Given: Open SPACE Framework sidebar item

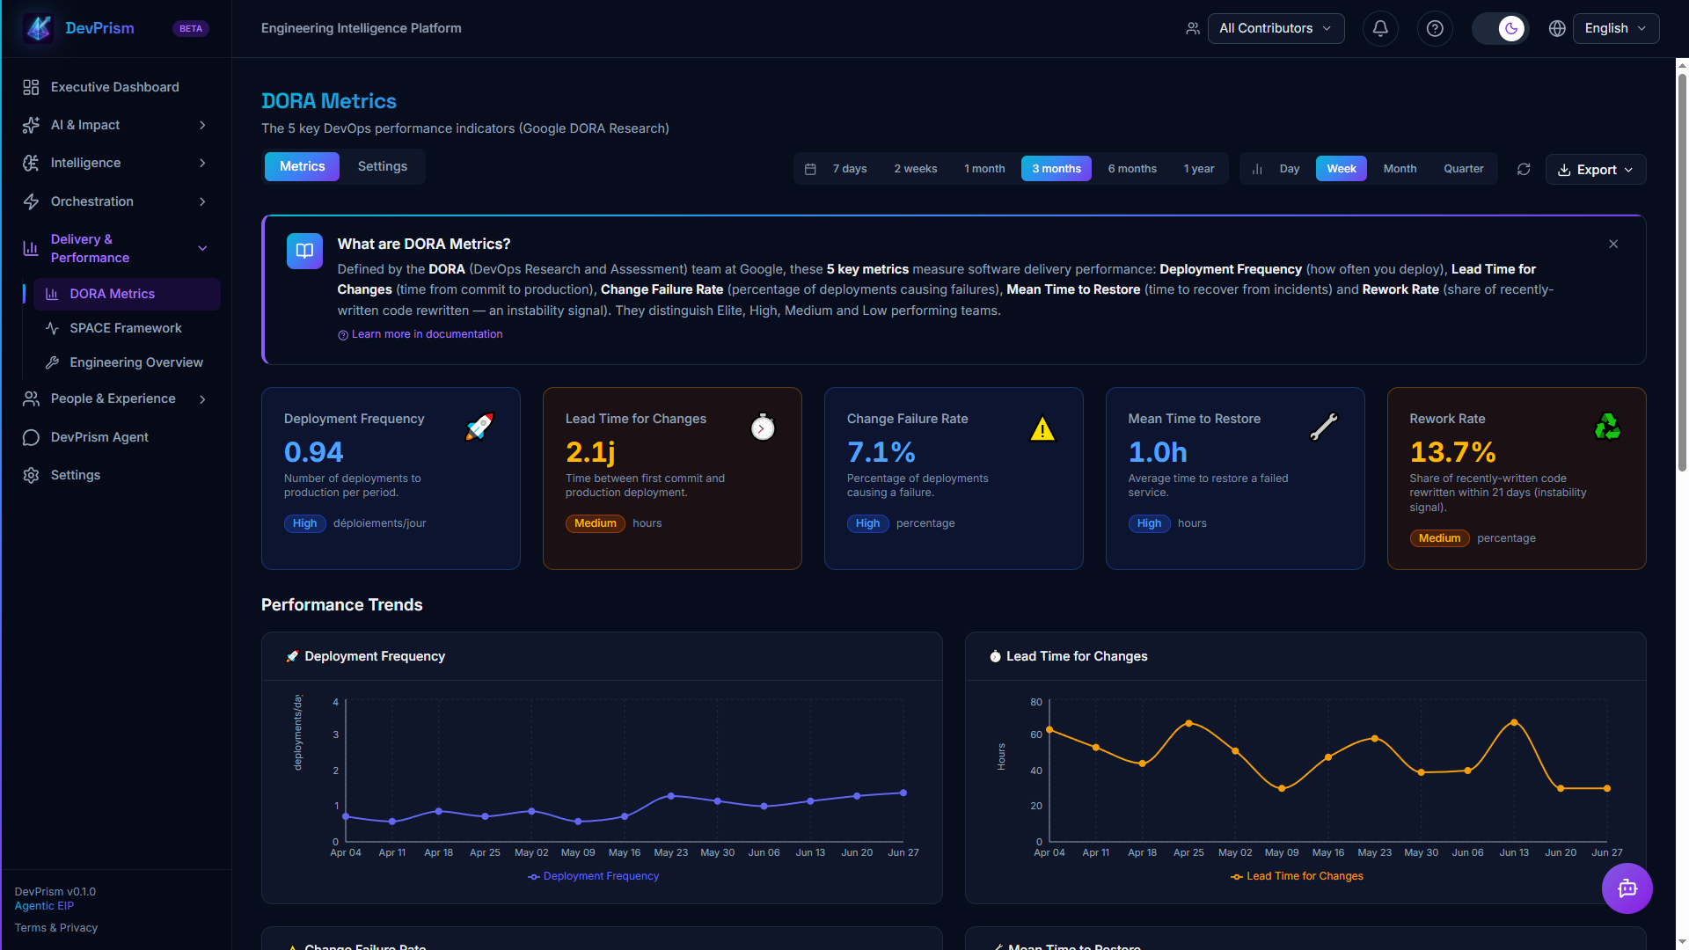Looking at the screenshot, I should pos(127,328).
